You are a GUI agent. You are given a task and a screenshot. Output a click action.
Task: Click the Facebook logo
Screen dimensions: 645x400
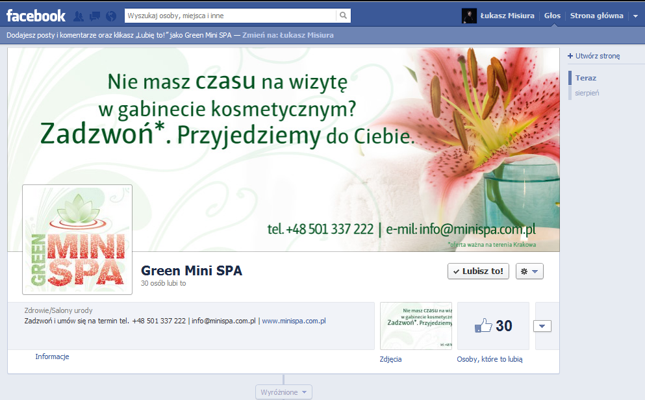point(36,16)
